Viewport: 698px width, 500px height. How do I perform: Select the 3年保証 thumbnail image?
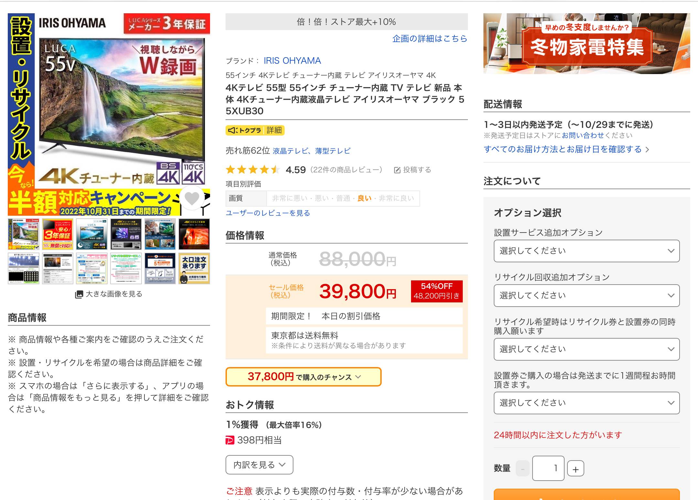point(58,234)
